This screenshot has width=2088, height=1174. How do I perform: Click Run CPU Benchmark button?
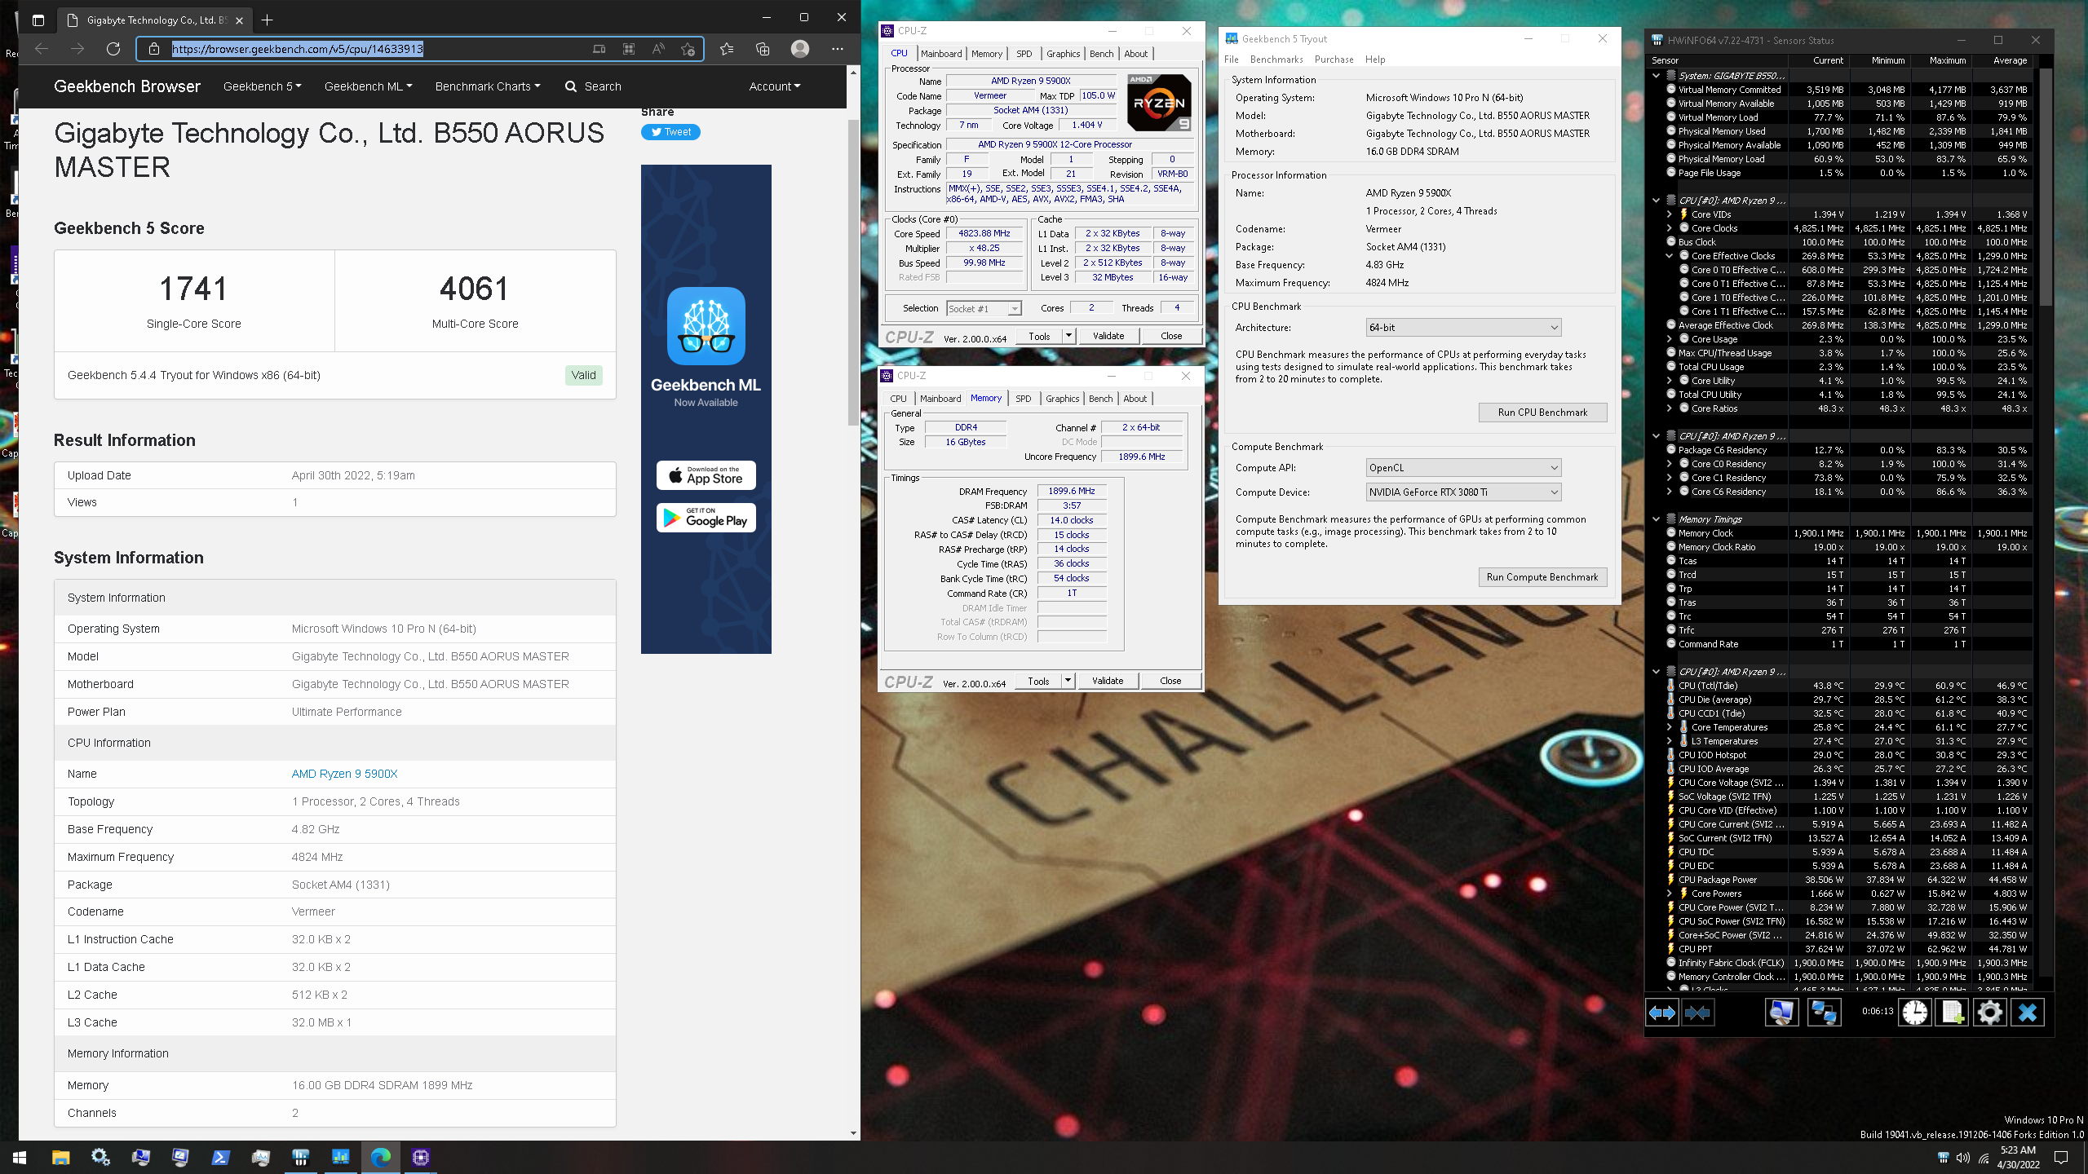pyautogui.click(x=1542, y=413)
